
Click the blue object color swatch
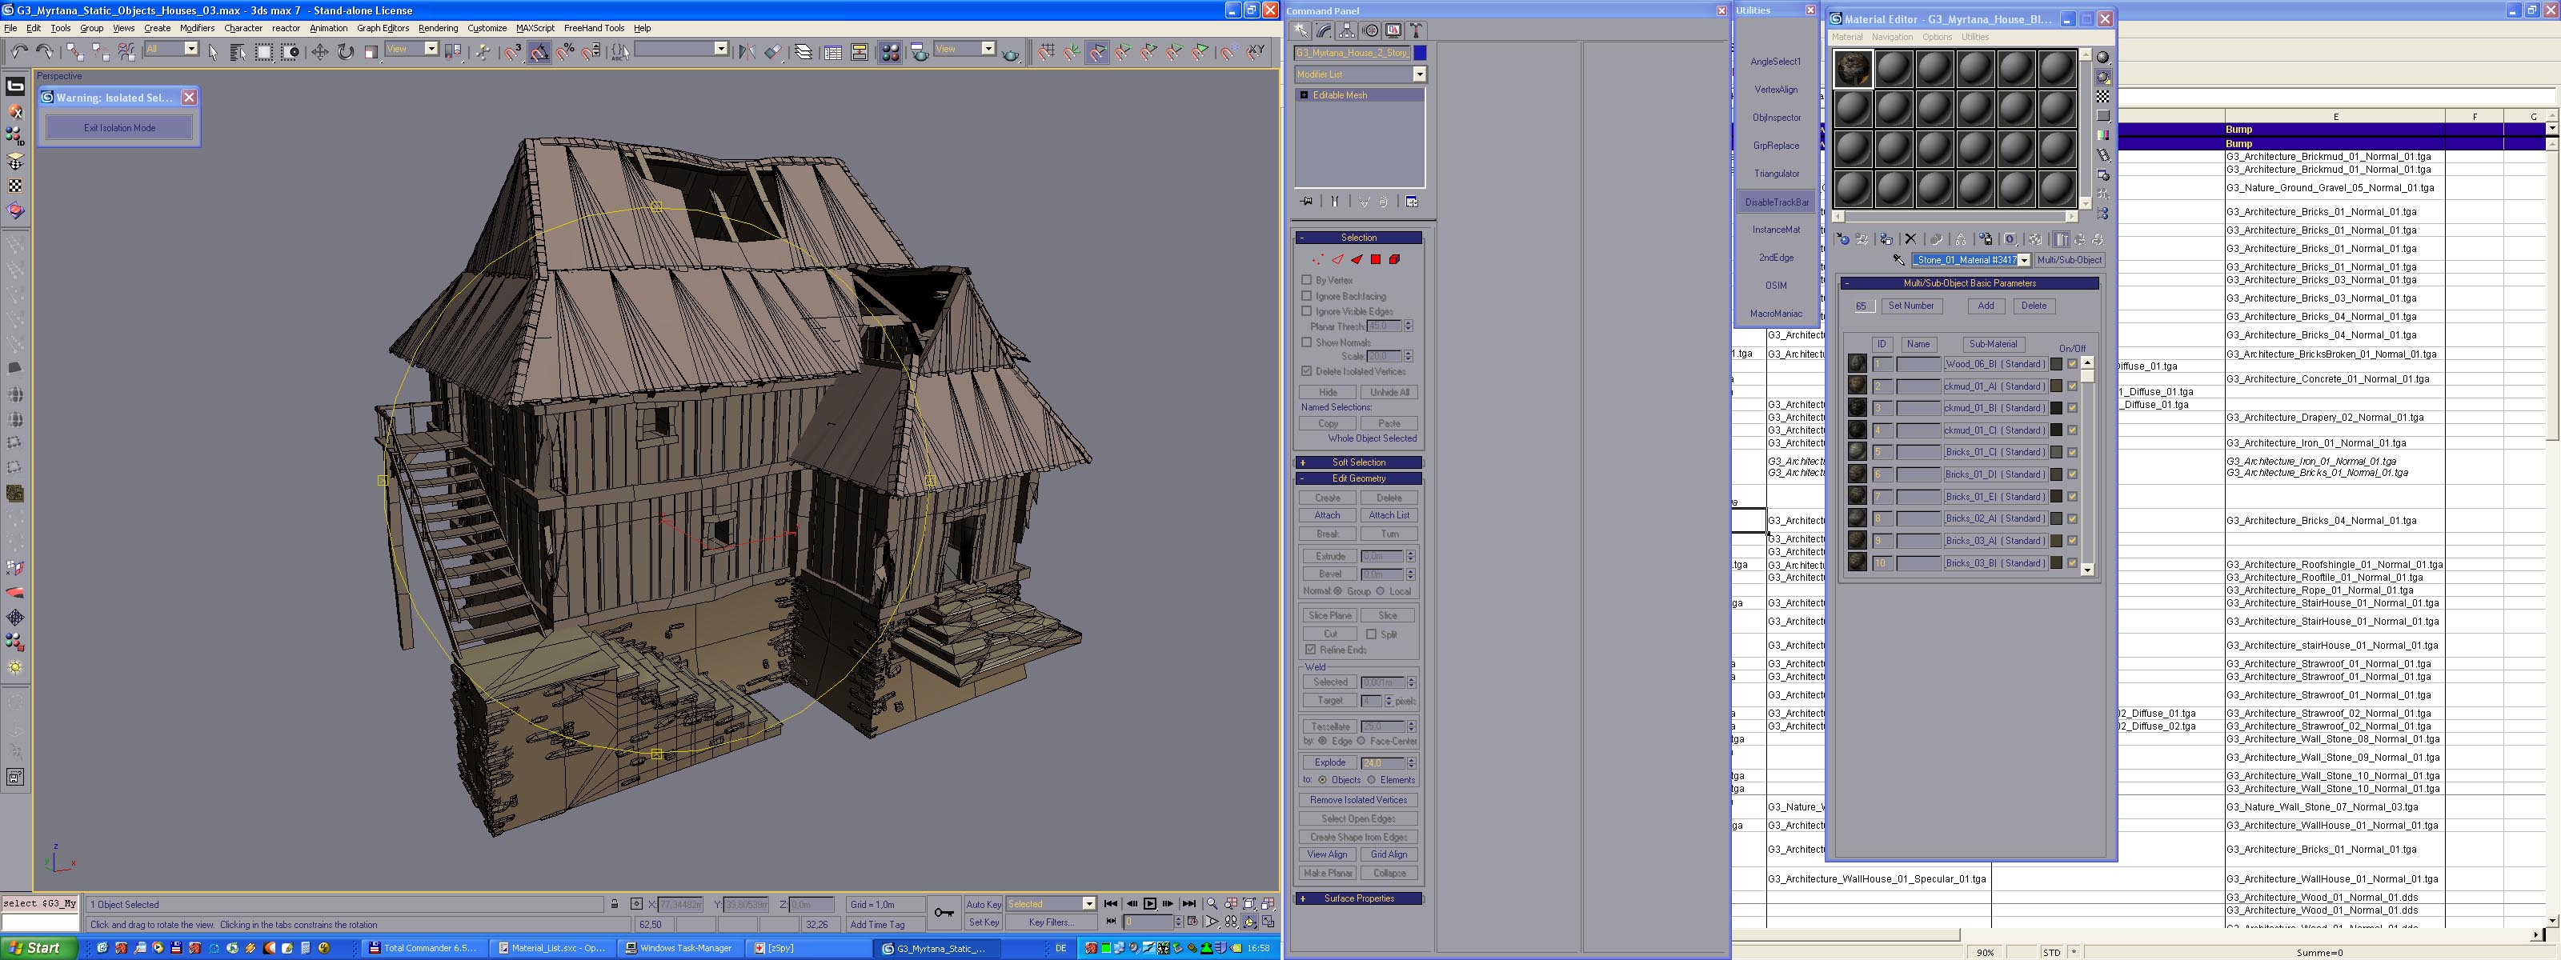point(1420,53)
